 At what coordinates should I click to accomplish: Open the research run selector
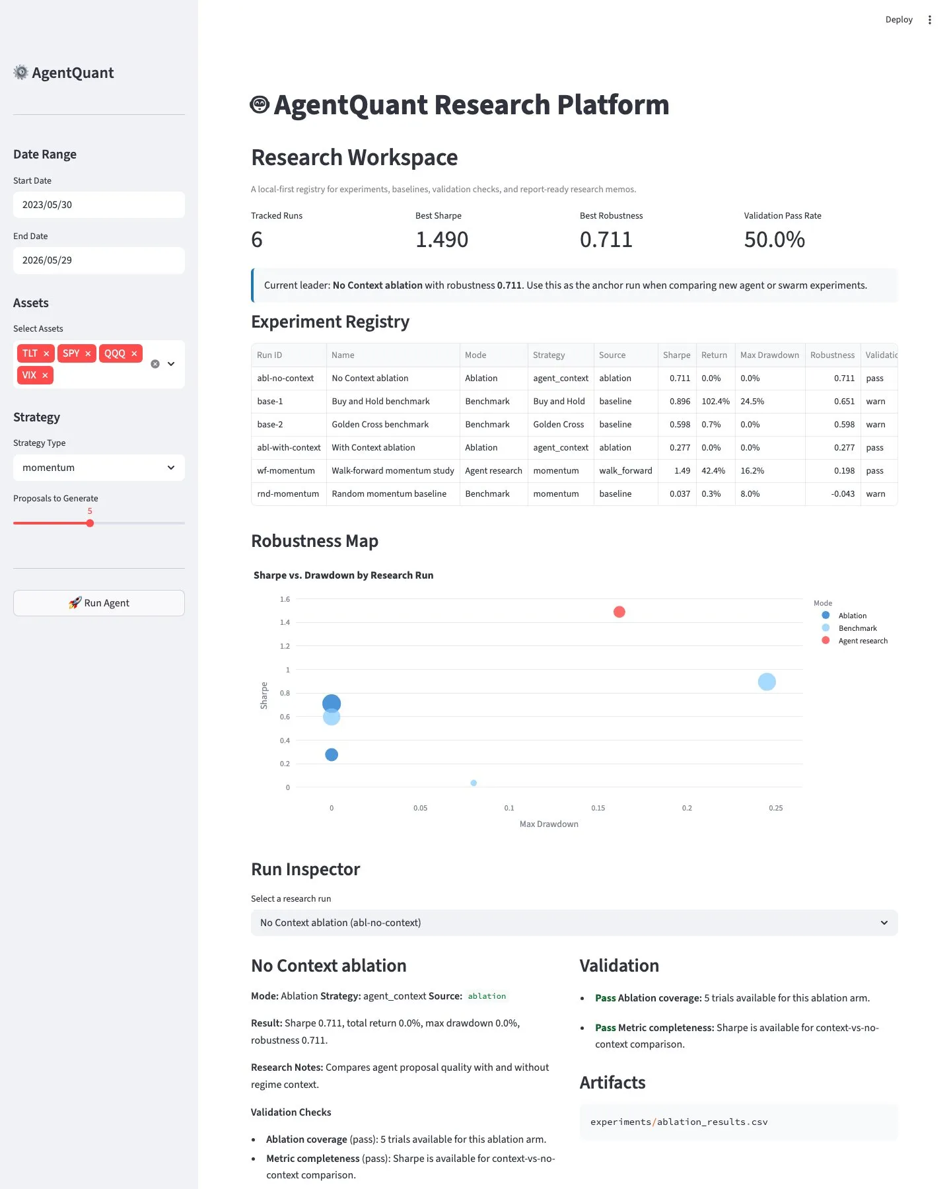point(574,923)
